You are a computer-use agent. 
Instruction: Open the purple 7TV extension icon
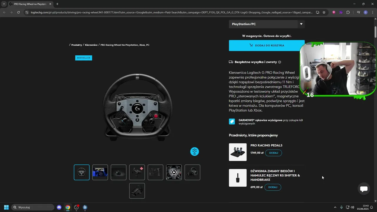pos(341,12)
